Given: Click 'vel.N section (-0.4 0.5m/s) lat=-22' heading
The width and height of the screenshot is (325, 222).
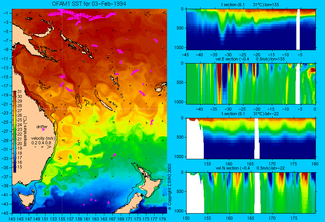Looking at the screenshot, I should (250, 168).
